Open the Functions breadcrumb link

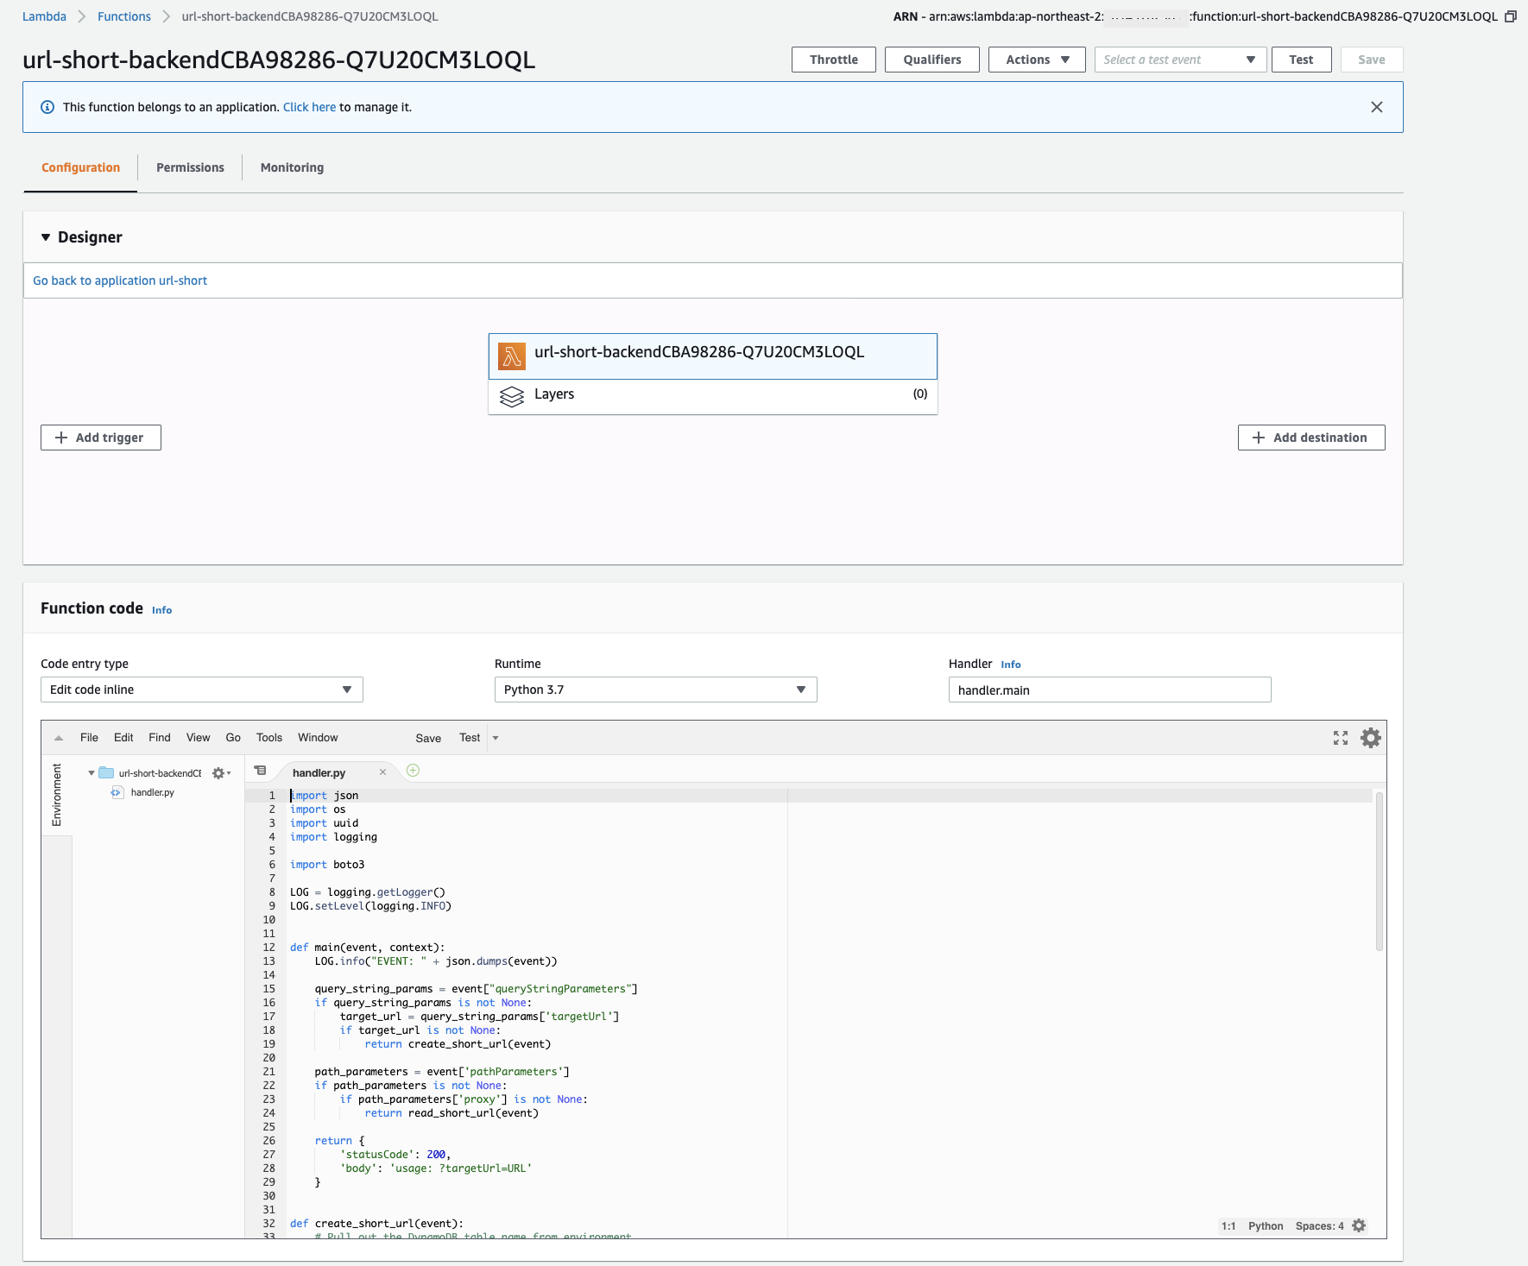click(x=124, y=16)
